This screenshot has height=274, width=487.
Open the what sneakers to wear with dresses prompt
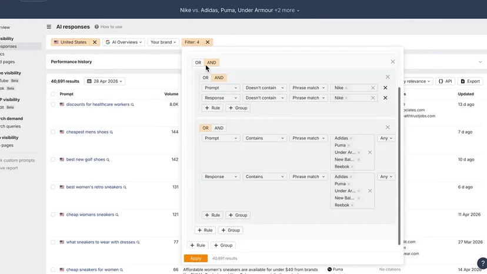tap(101, 242)
